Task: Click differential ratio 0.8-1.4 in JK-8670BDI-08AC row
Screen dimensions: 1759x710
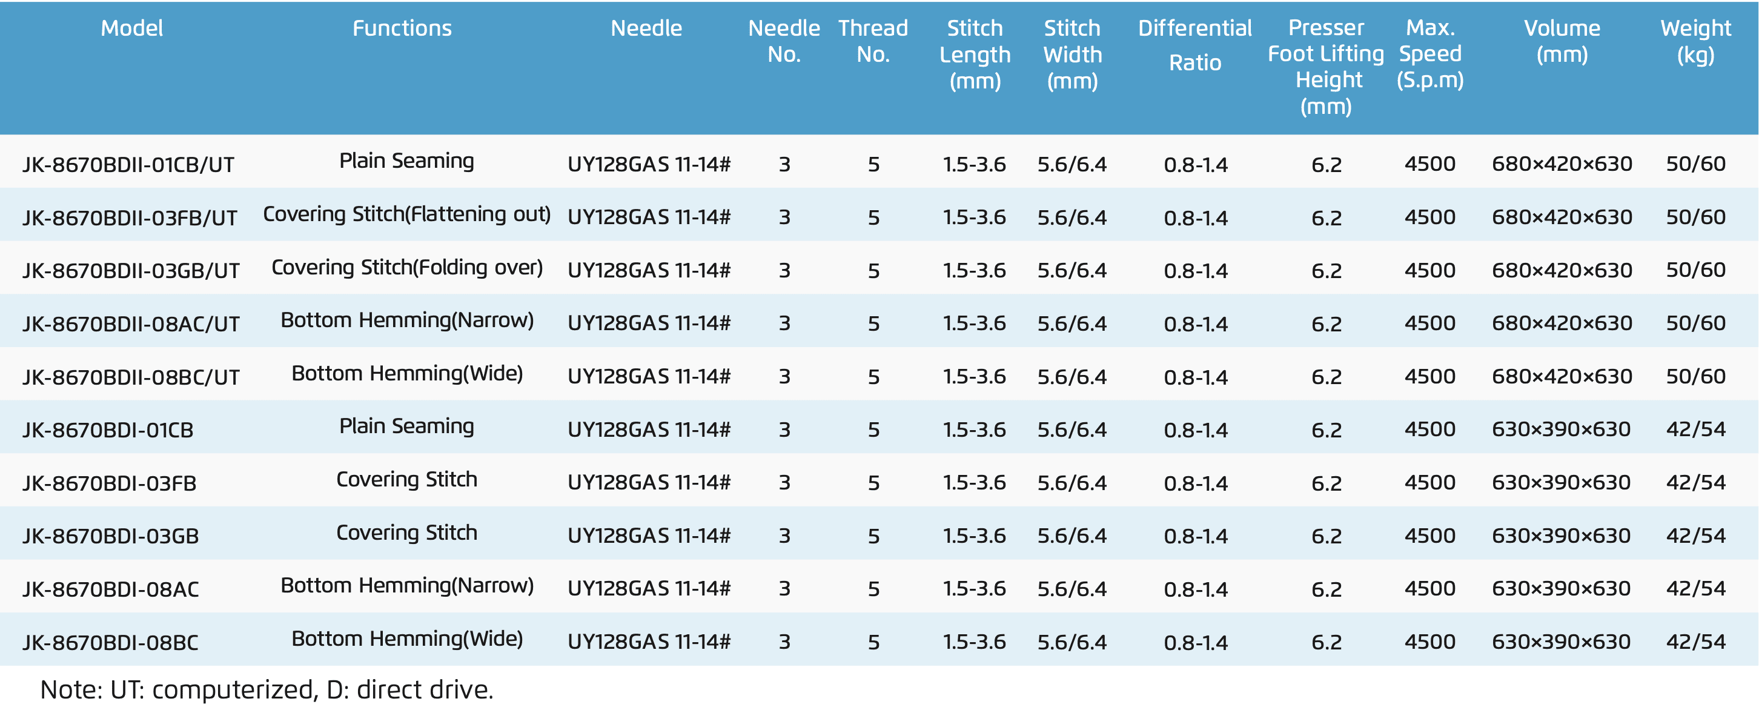Action: click(1196, 589)
